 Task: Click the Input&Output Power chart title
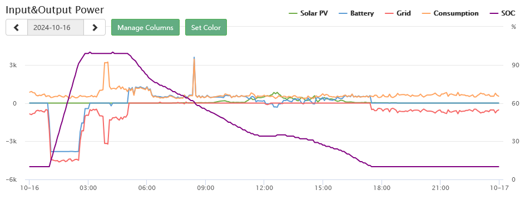coord(55,9)
